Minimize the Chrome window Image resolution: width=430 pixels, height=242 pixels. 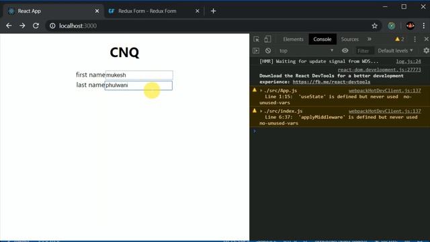point(385,7)
